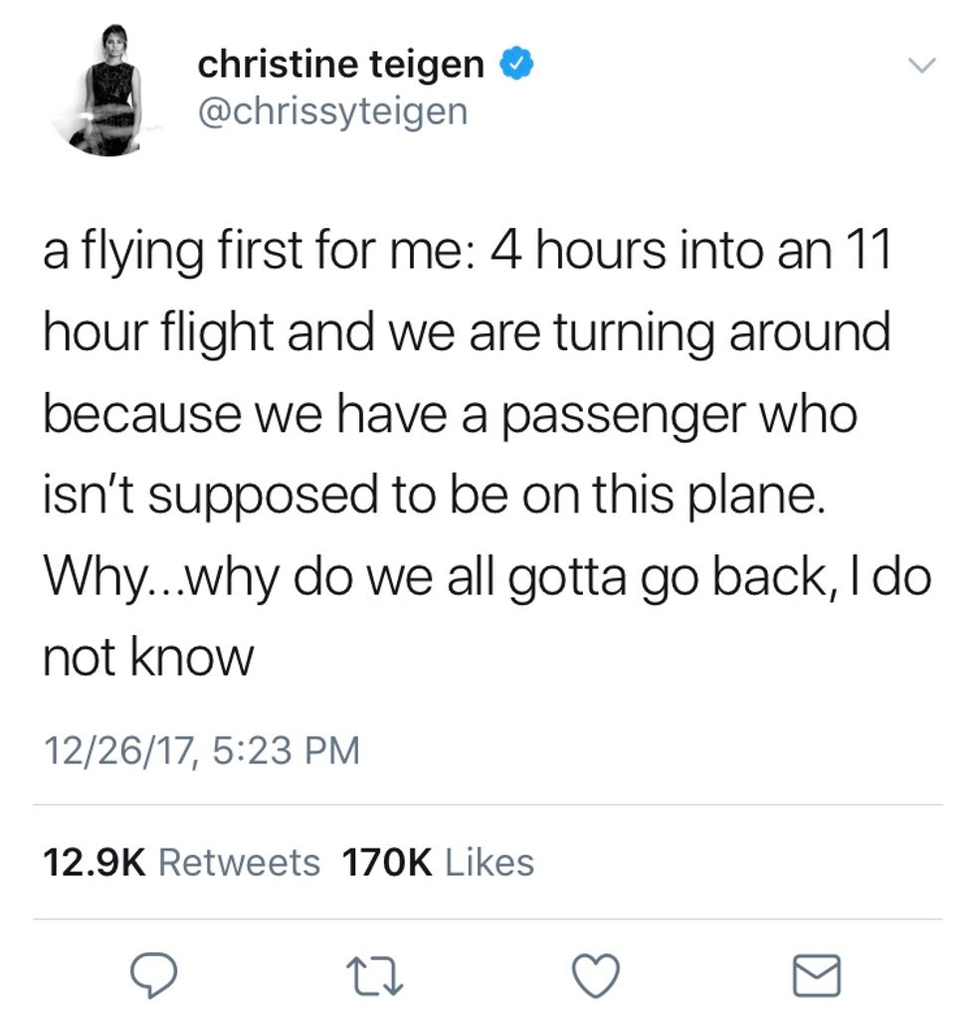The image size is (975, 1016).
Task: View the 170K Likes list
Action: point(438,862)
